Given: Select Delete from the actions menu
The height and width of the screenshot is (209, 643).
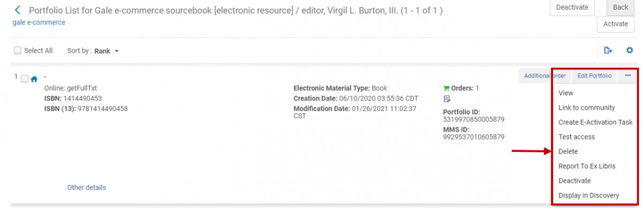Looking at the screenshot, I should (x=568, y=152).
